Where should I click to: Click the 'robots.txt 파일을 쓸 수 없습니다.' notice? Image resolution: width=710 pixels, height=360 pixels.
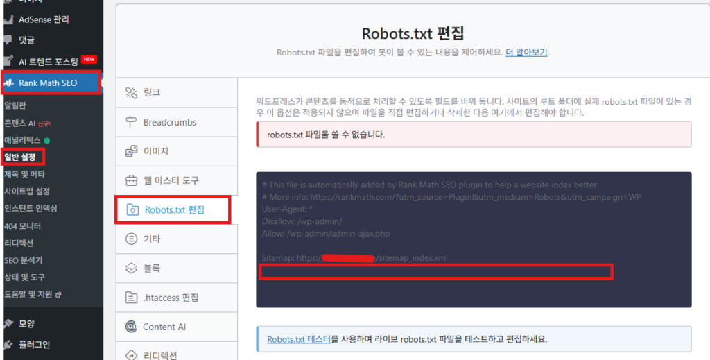[474, 135]
